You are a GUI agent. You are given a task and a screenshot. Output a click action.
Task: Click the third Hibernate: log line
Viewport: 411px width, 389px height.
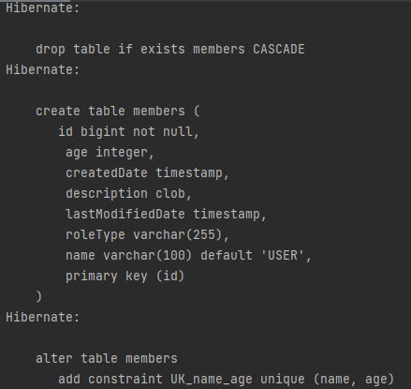[x=43, y=317]
